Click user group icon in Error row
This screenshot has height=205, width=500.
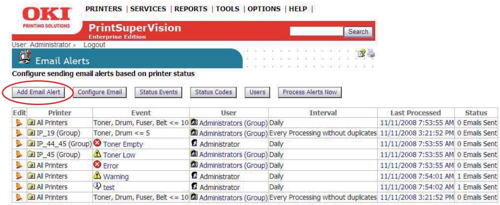(x=194, y=165)
